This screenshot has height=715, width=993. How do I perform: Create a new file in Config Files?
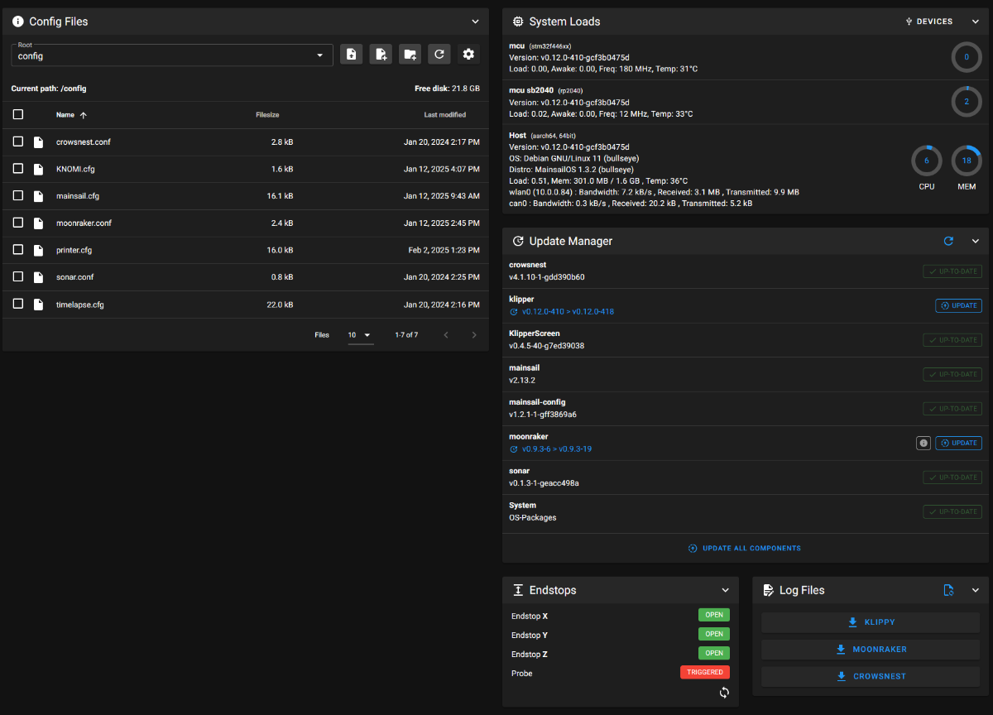381,55
